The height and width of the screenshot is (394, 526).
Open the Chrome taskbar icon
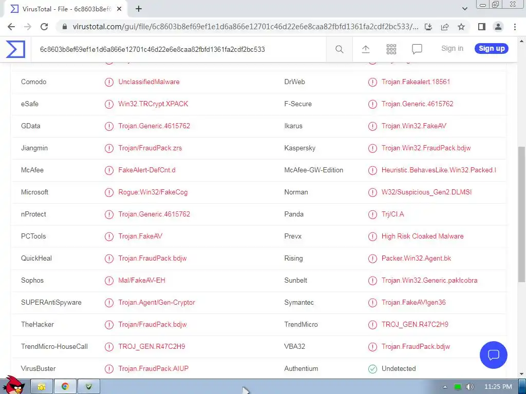tap(65, 387)
